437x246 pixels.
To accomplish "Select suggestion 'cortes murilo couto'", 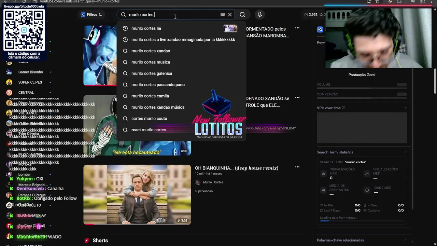I will click(181, 119).
